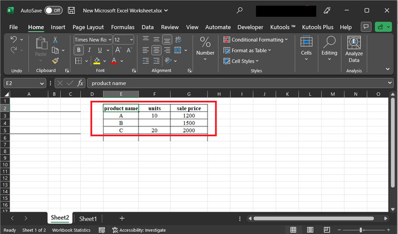398x234 pixels.
Task: Switch to the Formulas tab
Action: click(x=122, y=27)
